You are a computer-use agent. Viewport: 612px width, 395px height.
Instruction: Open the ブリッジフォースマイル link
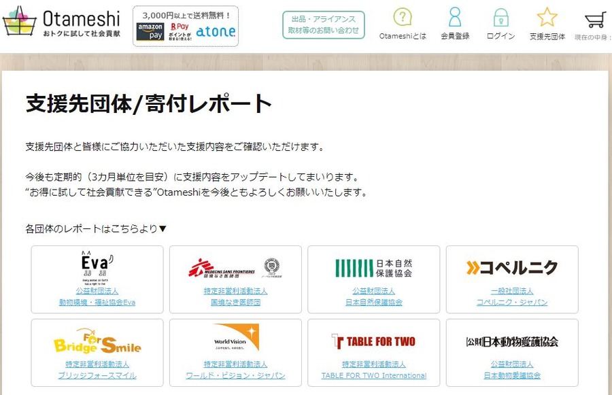[x=97, y=375]
